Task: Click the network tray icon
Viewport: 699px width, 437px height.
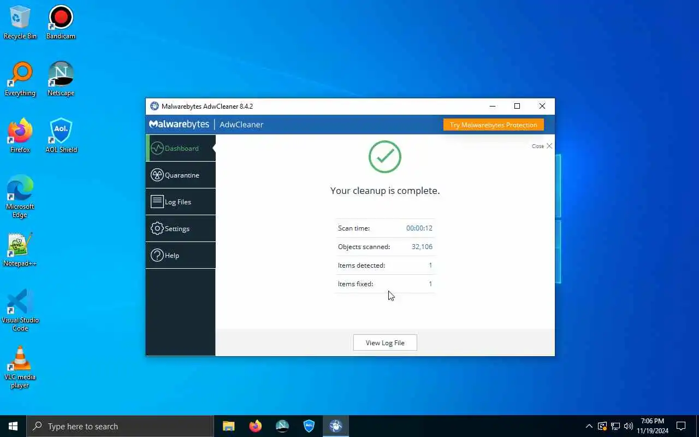Action: tap(615, 426)
